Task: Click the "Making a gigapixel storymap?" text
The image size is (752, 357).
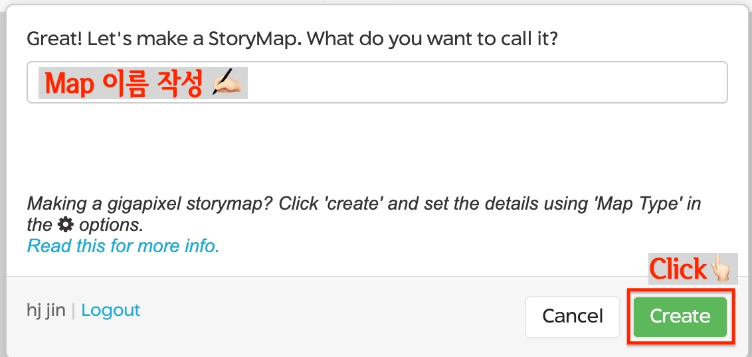Action: 149,204
